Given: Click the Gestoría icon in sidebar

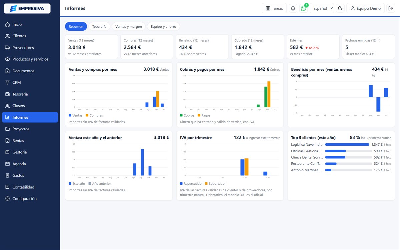Looking at the screenshot, I should 7,152.
